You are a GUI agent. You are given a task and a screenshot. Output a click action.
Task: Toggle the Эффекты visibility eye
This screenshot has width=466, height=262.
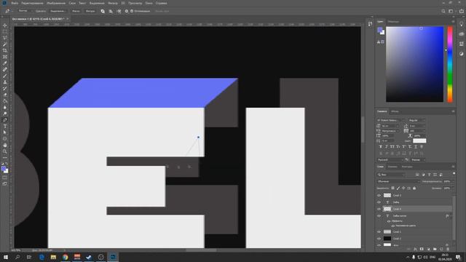(389, 221)
